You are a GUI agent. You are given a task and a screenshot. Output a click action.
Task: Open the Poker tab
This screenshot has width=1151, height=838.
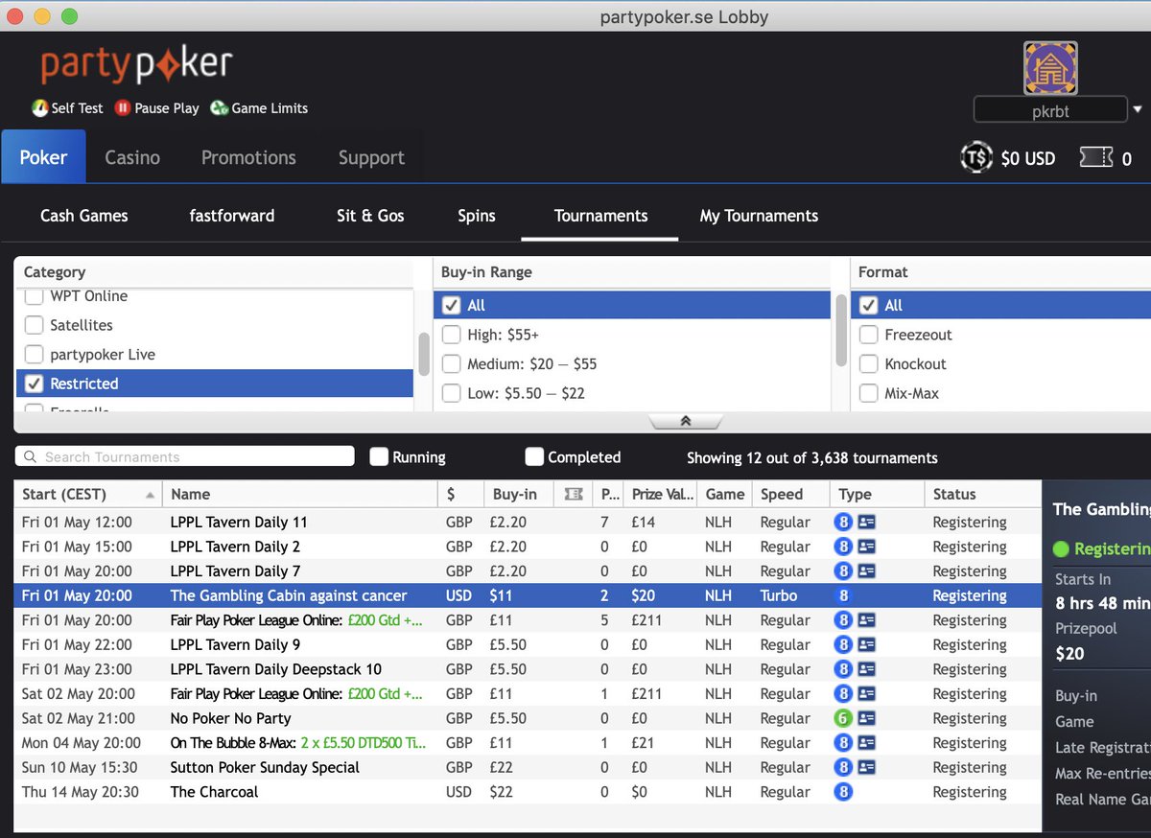44,157
